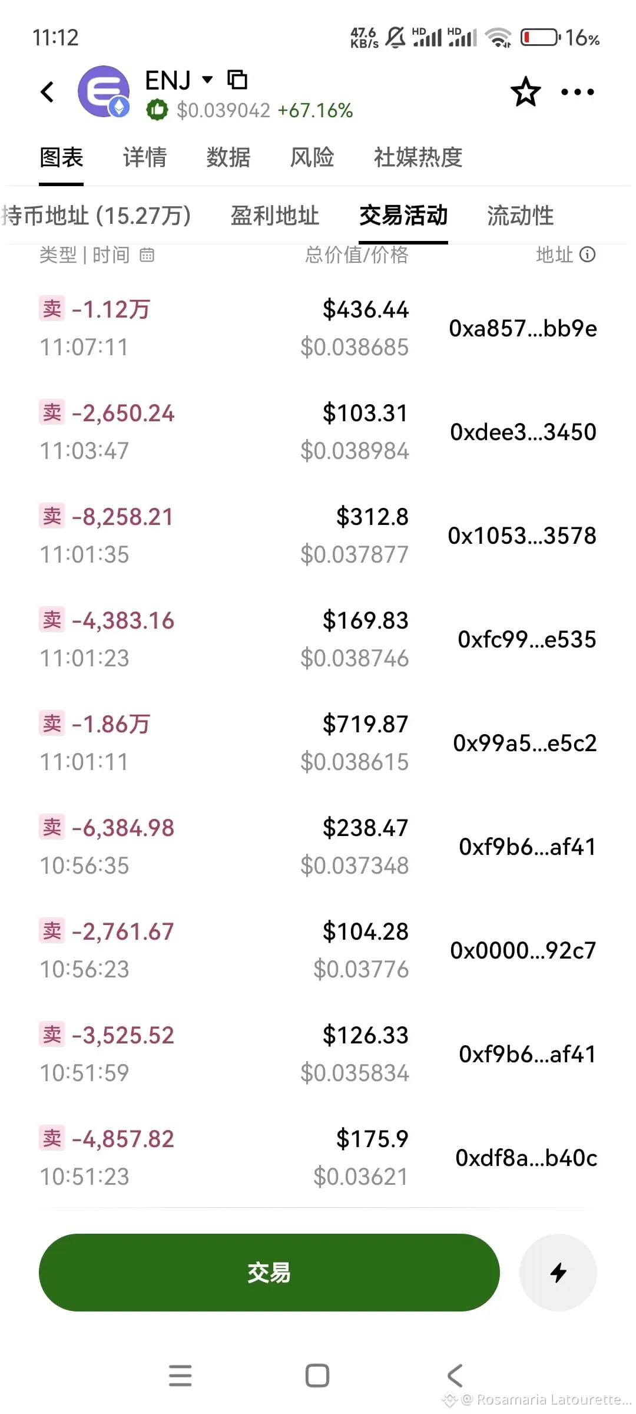Open the three-dot more options menu
Screen dimensions: 636x1414
click(x=577, y=92)
